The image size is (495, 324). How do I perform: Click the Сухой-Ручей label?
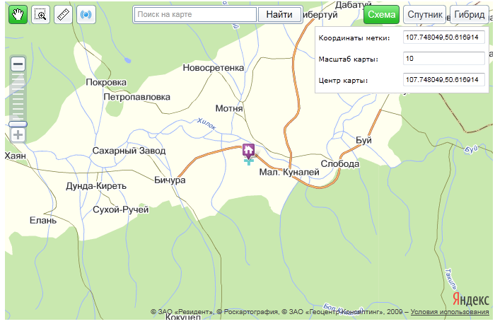tap(121, 209)
